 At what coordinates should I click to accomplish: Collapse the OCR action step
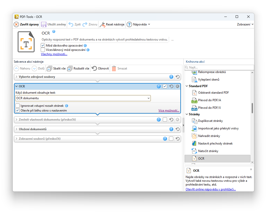tap(17, 86)
